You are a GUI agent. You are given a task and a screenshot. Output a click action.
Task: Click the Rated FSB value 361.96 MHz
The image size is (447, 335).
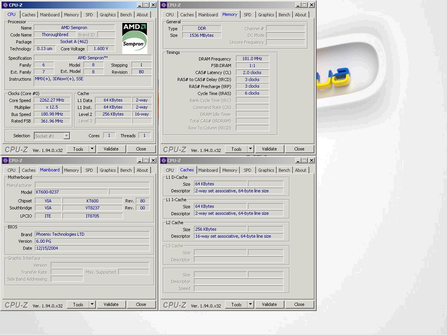(52, 121)
